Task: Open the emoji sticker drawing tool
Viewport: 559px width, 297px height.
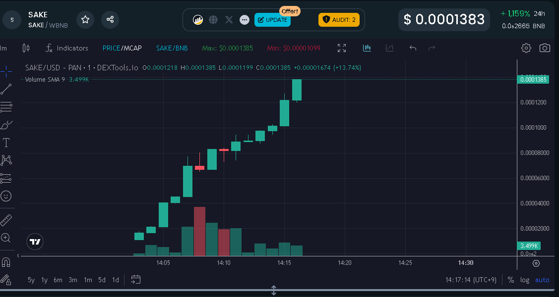Action: pos(6,196)
